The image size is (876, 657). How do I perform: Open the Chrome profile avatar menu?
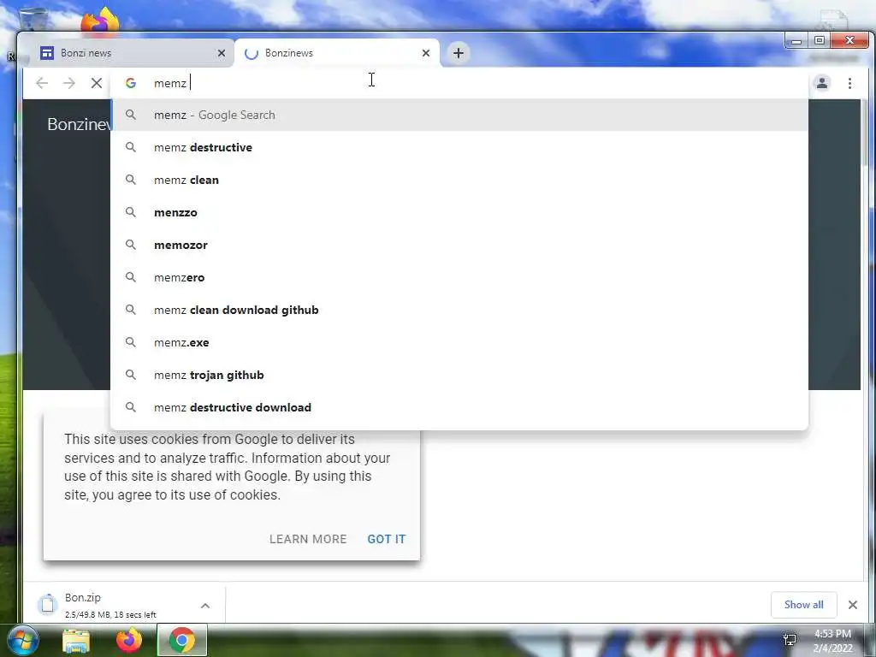[x=822, y=83]
